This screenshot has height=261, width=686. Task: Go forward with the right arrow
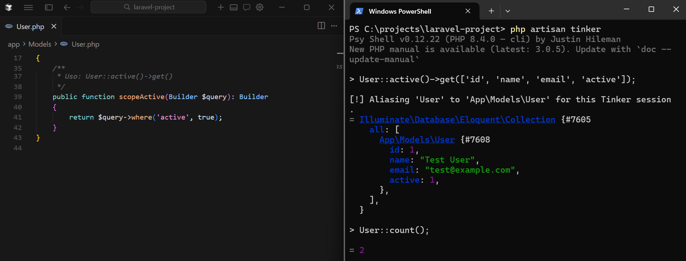tap(80, 7)
